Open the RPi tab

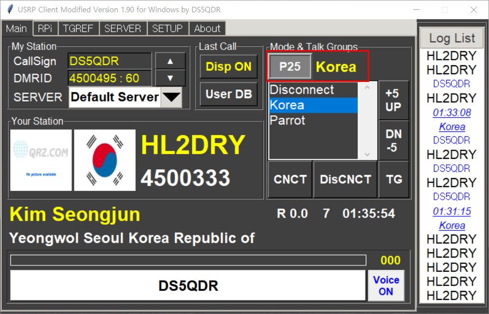point(45,28)
